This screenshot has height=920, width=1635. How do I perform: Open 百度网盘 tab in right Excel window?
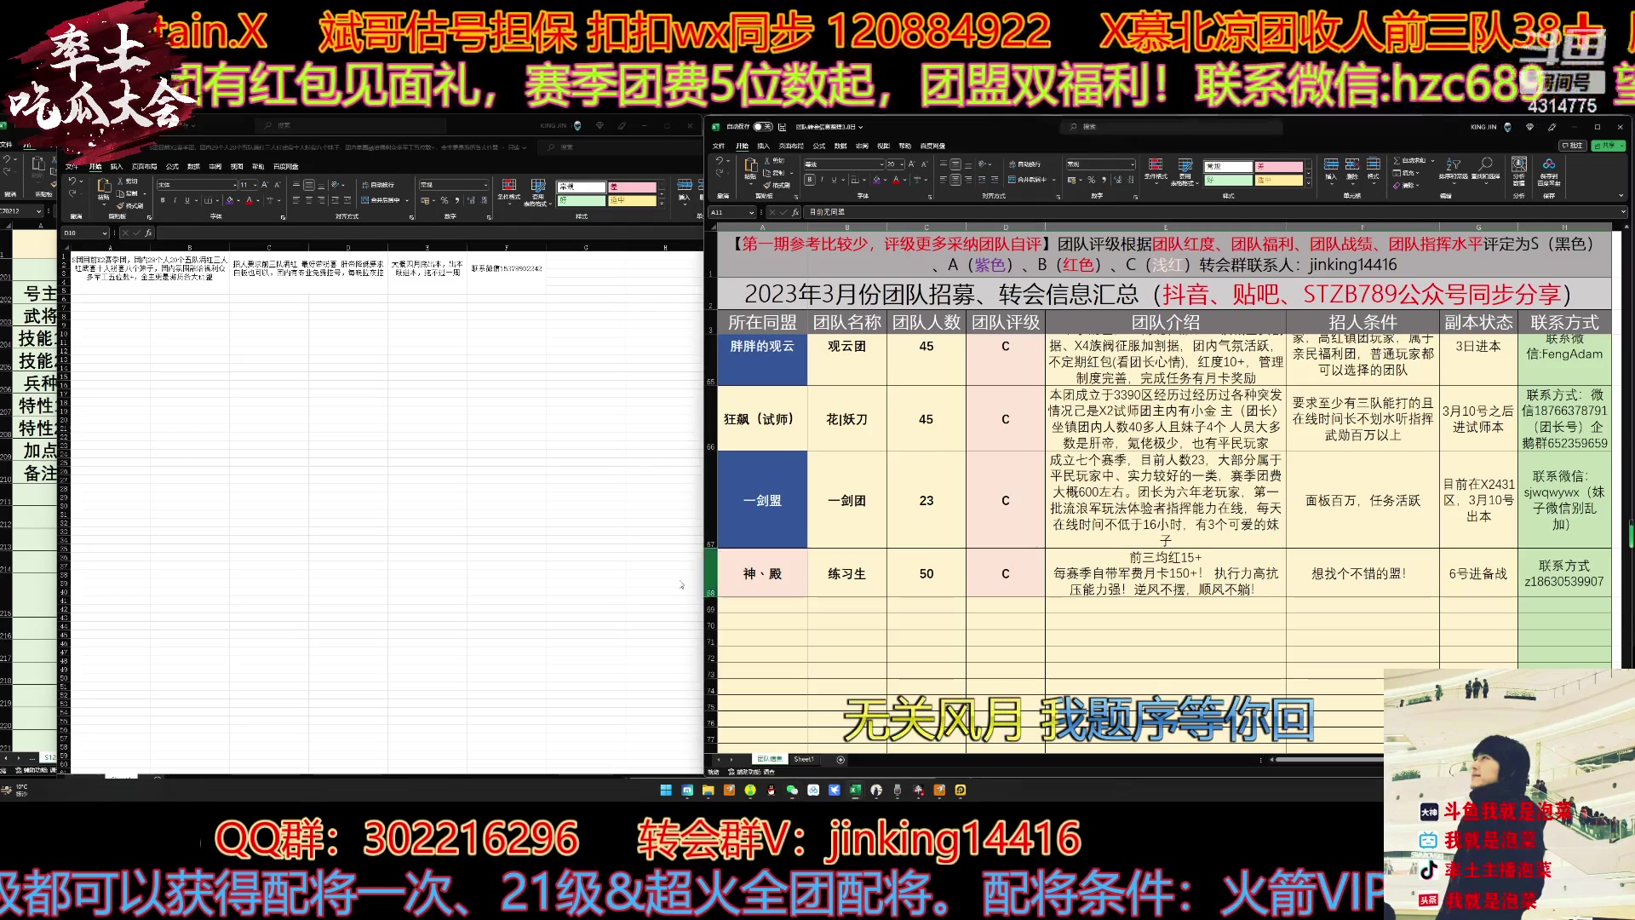(932, 146)
